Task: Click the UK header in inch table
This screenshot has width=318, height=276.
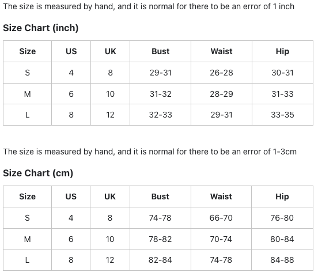Action: (x=111, y=51)
